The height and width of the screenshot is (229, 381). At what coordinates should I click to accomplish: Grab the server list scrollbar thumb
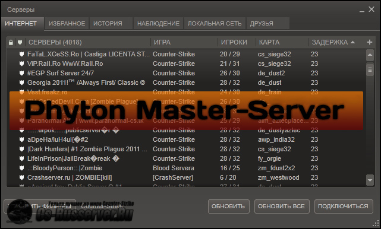point(370,70)
